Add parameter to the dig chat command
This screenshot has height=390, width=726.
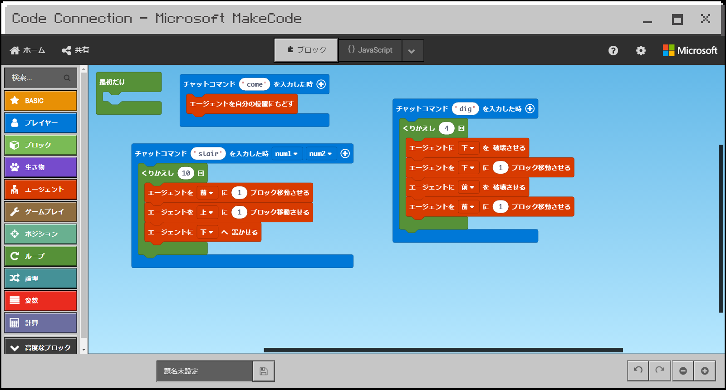tap(530, 109)
